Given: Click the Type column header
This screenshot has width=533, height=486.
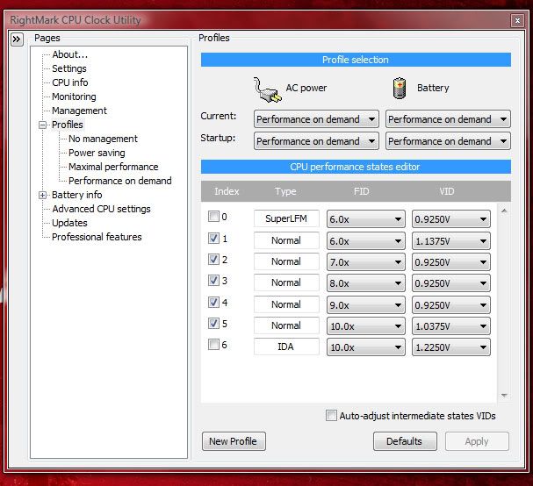Looking at the screenshot, I should (x=285, y=191).
